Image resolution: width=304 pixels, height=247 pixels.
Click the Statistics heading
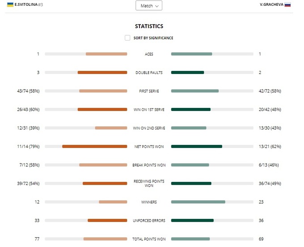149,26
